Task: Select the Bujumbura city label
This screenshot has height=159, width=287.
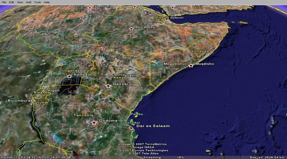Action: click(19, 100)
